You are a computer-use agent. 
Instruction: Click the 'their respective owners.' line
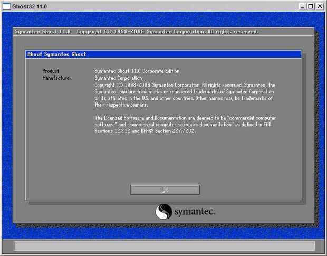(121, 105)
